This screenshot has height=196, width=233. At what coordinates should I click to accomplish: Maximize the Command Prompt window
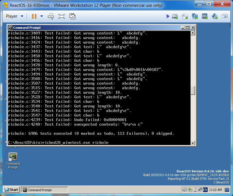(188, 28)
